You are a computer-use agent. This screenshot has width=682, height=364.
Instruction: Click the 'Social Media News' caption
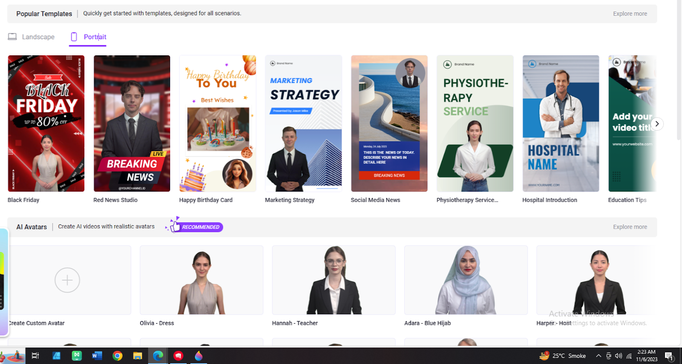[376, 200]
